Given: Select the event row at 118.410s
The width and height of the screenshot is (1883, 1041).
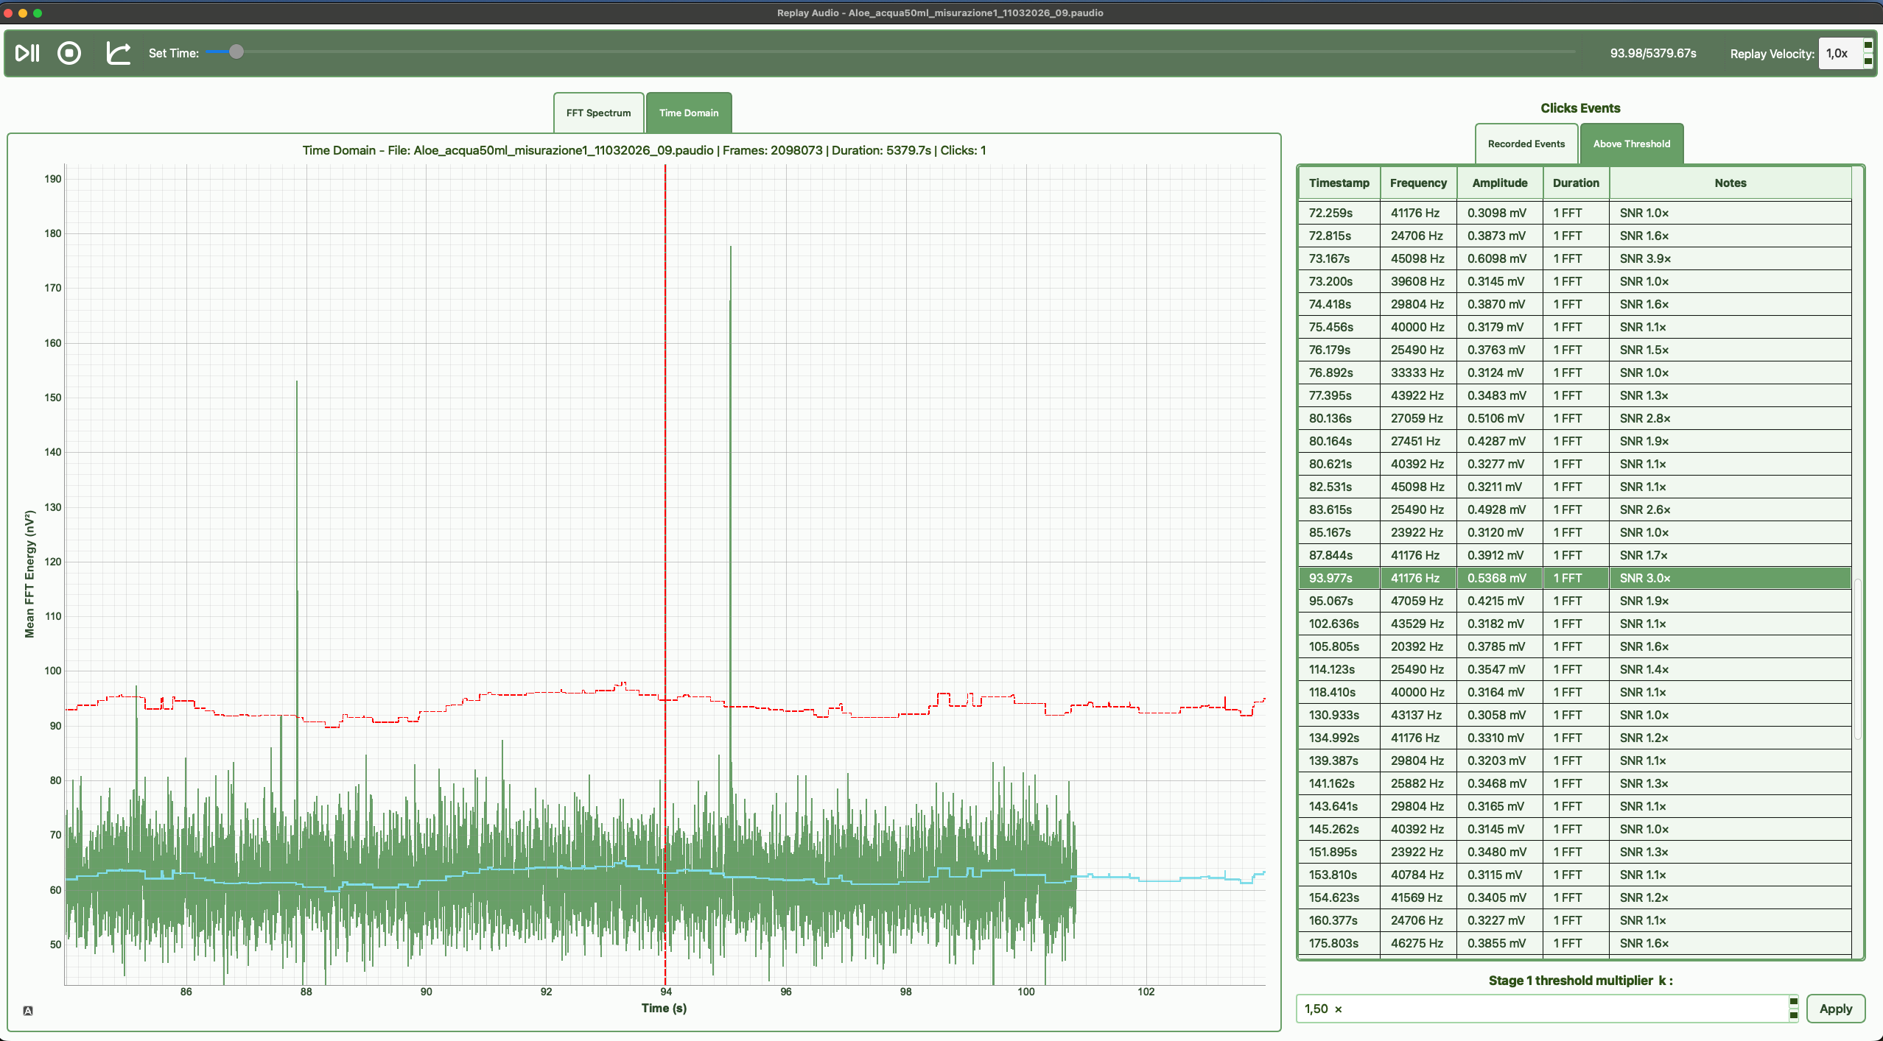Looking at the screenshot, I should [x=1574, y=692].
